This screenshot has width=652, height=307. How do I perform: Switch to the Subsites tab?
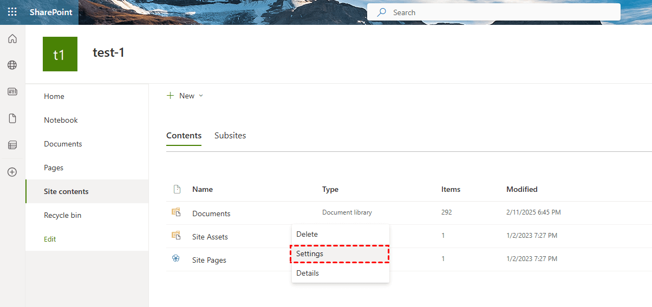(x=230, y=136)
